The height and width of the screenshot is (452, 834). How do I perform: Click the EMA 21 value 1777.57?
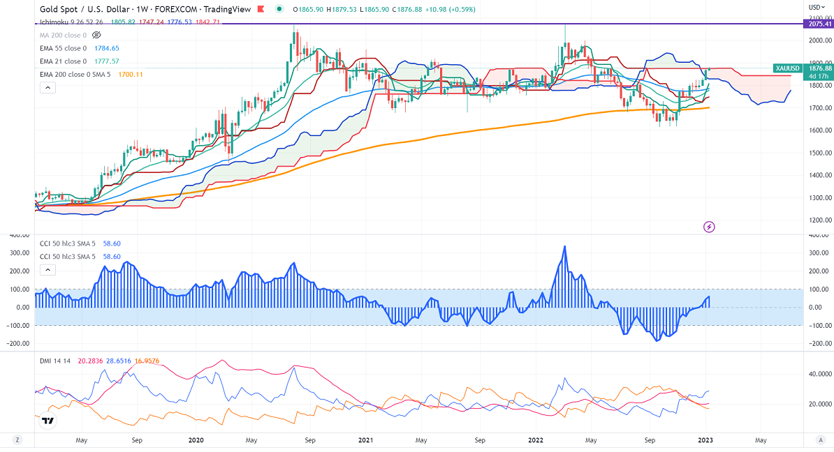click(x=107, y=61)
